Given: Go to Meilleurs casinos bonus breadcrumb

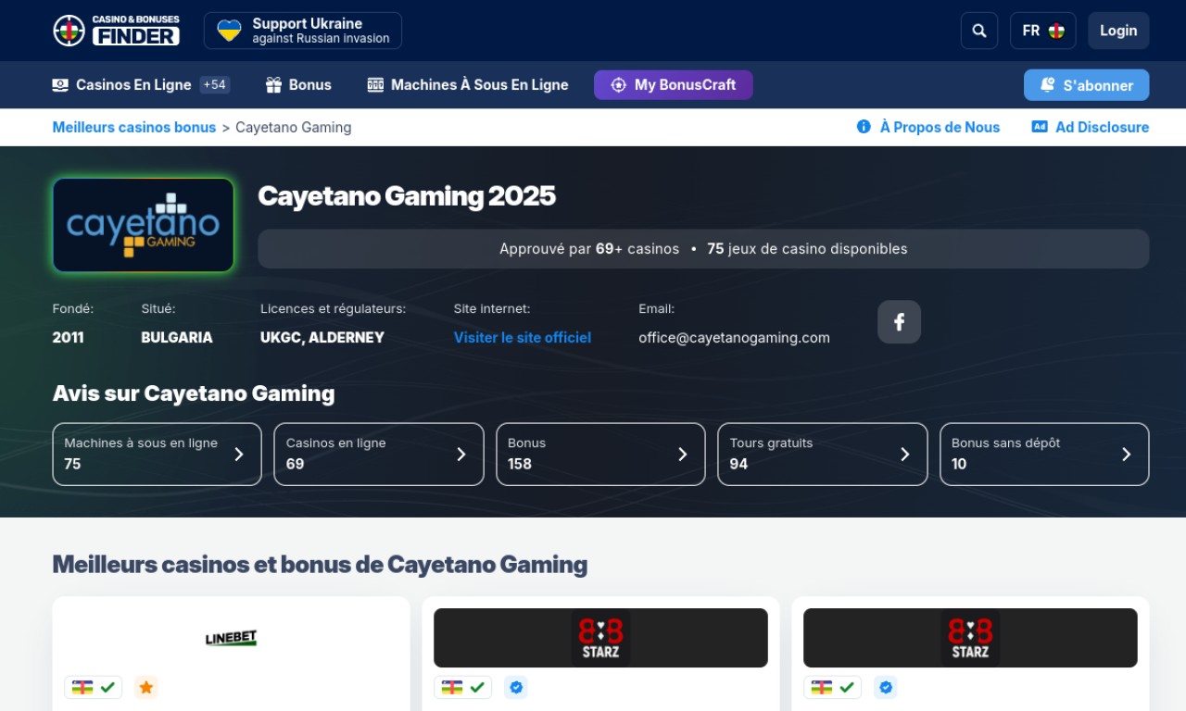Looking at the screenshot, I should point(134,128).
